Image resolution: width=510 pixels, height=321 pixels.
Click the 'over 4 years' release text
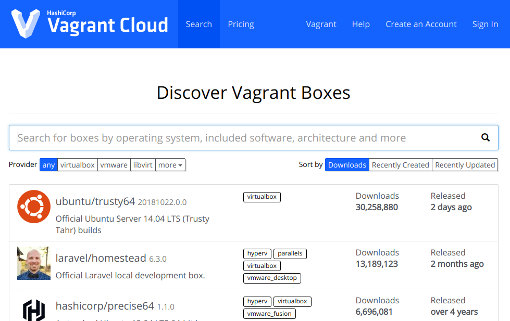[x=454, y=312]
